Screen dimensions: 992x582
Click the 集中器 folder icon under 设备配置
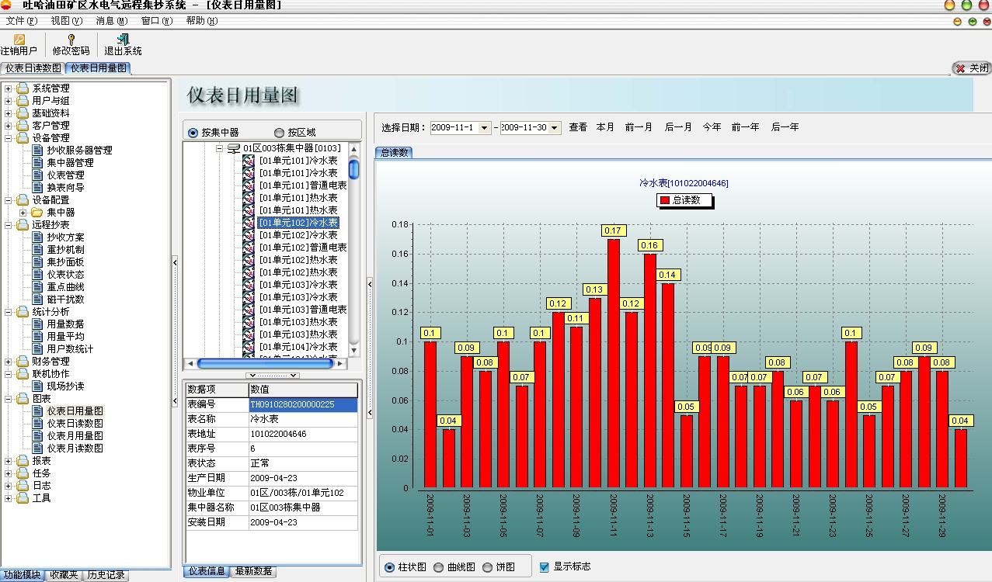click(37, 213)
